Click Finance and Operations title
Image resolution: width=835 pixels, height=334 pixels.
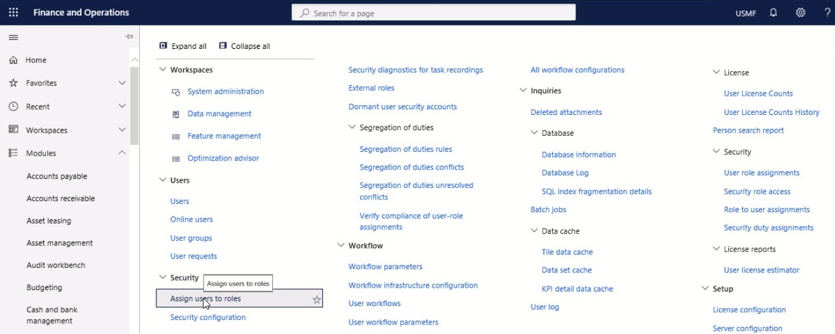pyautogui.click(x=81, y=13)
